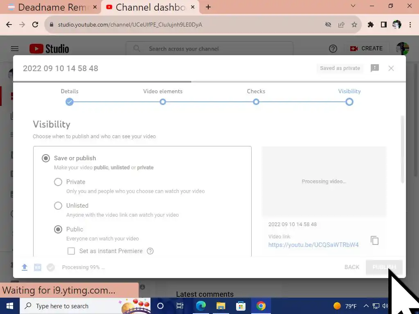419x314 pixels.
Task: Open help for Set as instant Premiere
Action: coord(150,251)
